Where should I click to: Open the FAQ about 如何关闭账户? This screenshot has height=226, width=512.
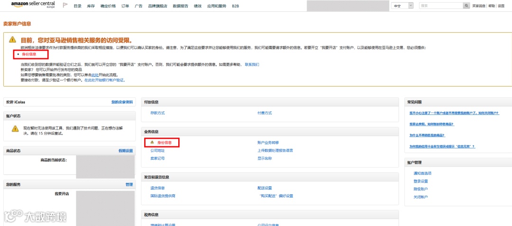[x=454, y=113]
